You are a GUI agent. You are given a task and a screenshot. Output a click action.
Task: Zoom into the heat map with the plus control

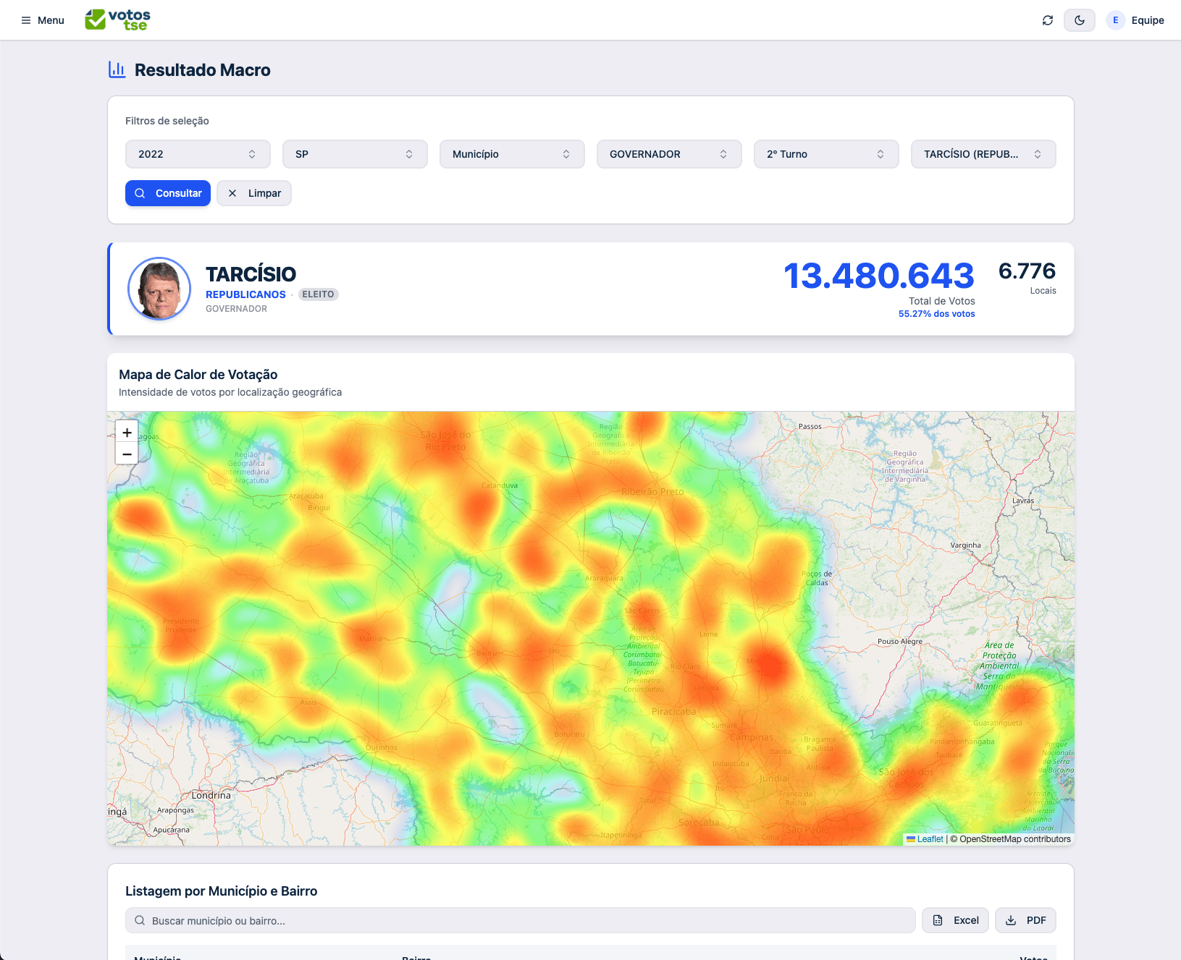[x=127, y=432]
